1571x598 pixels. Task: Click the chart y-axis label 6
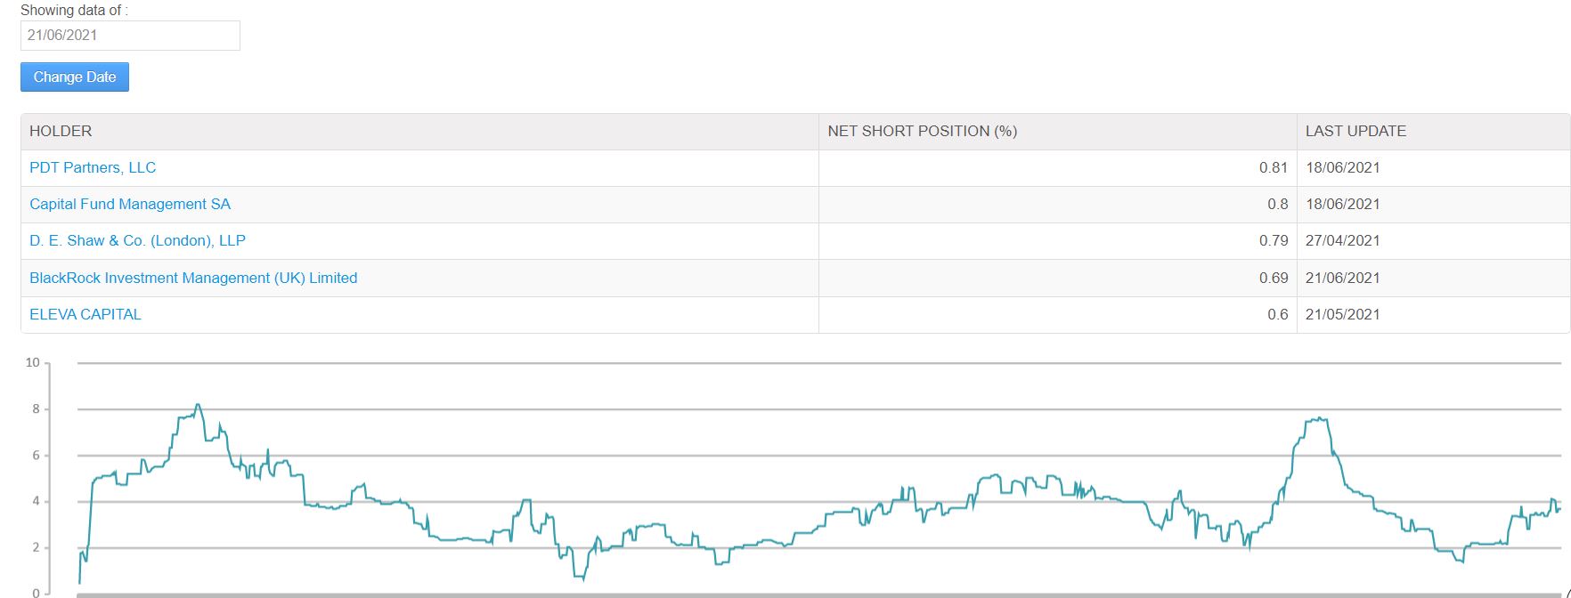(37, 455)
